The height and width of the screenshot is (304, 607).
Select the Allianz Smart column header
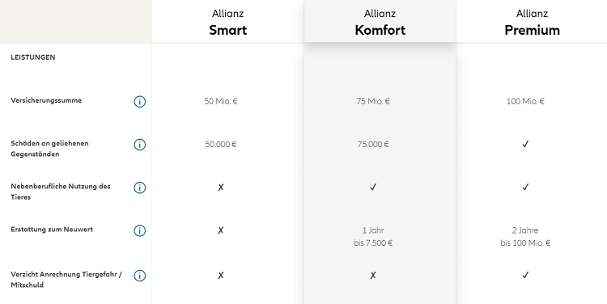[x=228, y=23]
